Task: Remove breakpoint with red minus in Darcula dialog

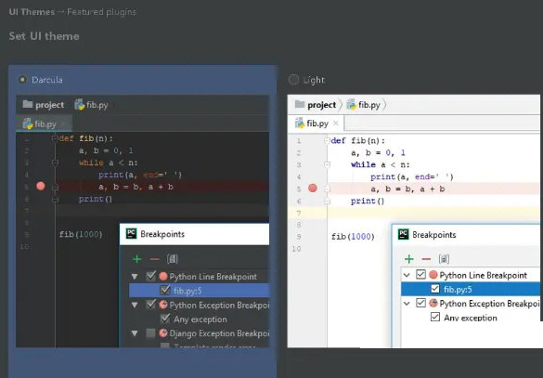Action: (x=154, y=259)
